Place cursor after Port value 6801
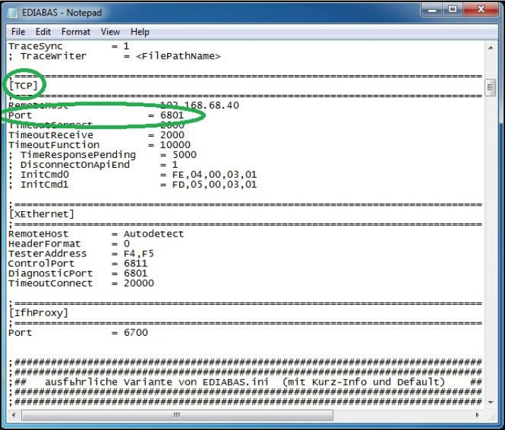Image resolution: width=505 pixels, height=430 pixels. [x=184, y=115]
